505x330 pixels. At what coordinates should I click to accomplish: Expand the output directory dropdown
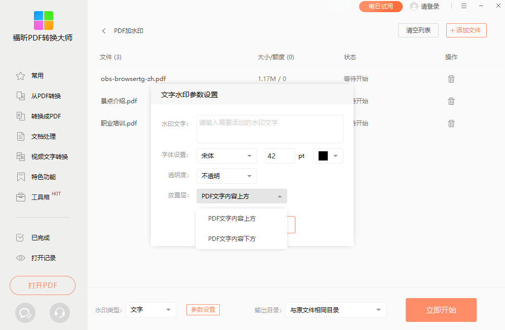(x=335, y=310)
